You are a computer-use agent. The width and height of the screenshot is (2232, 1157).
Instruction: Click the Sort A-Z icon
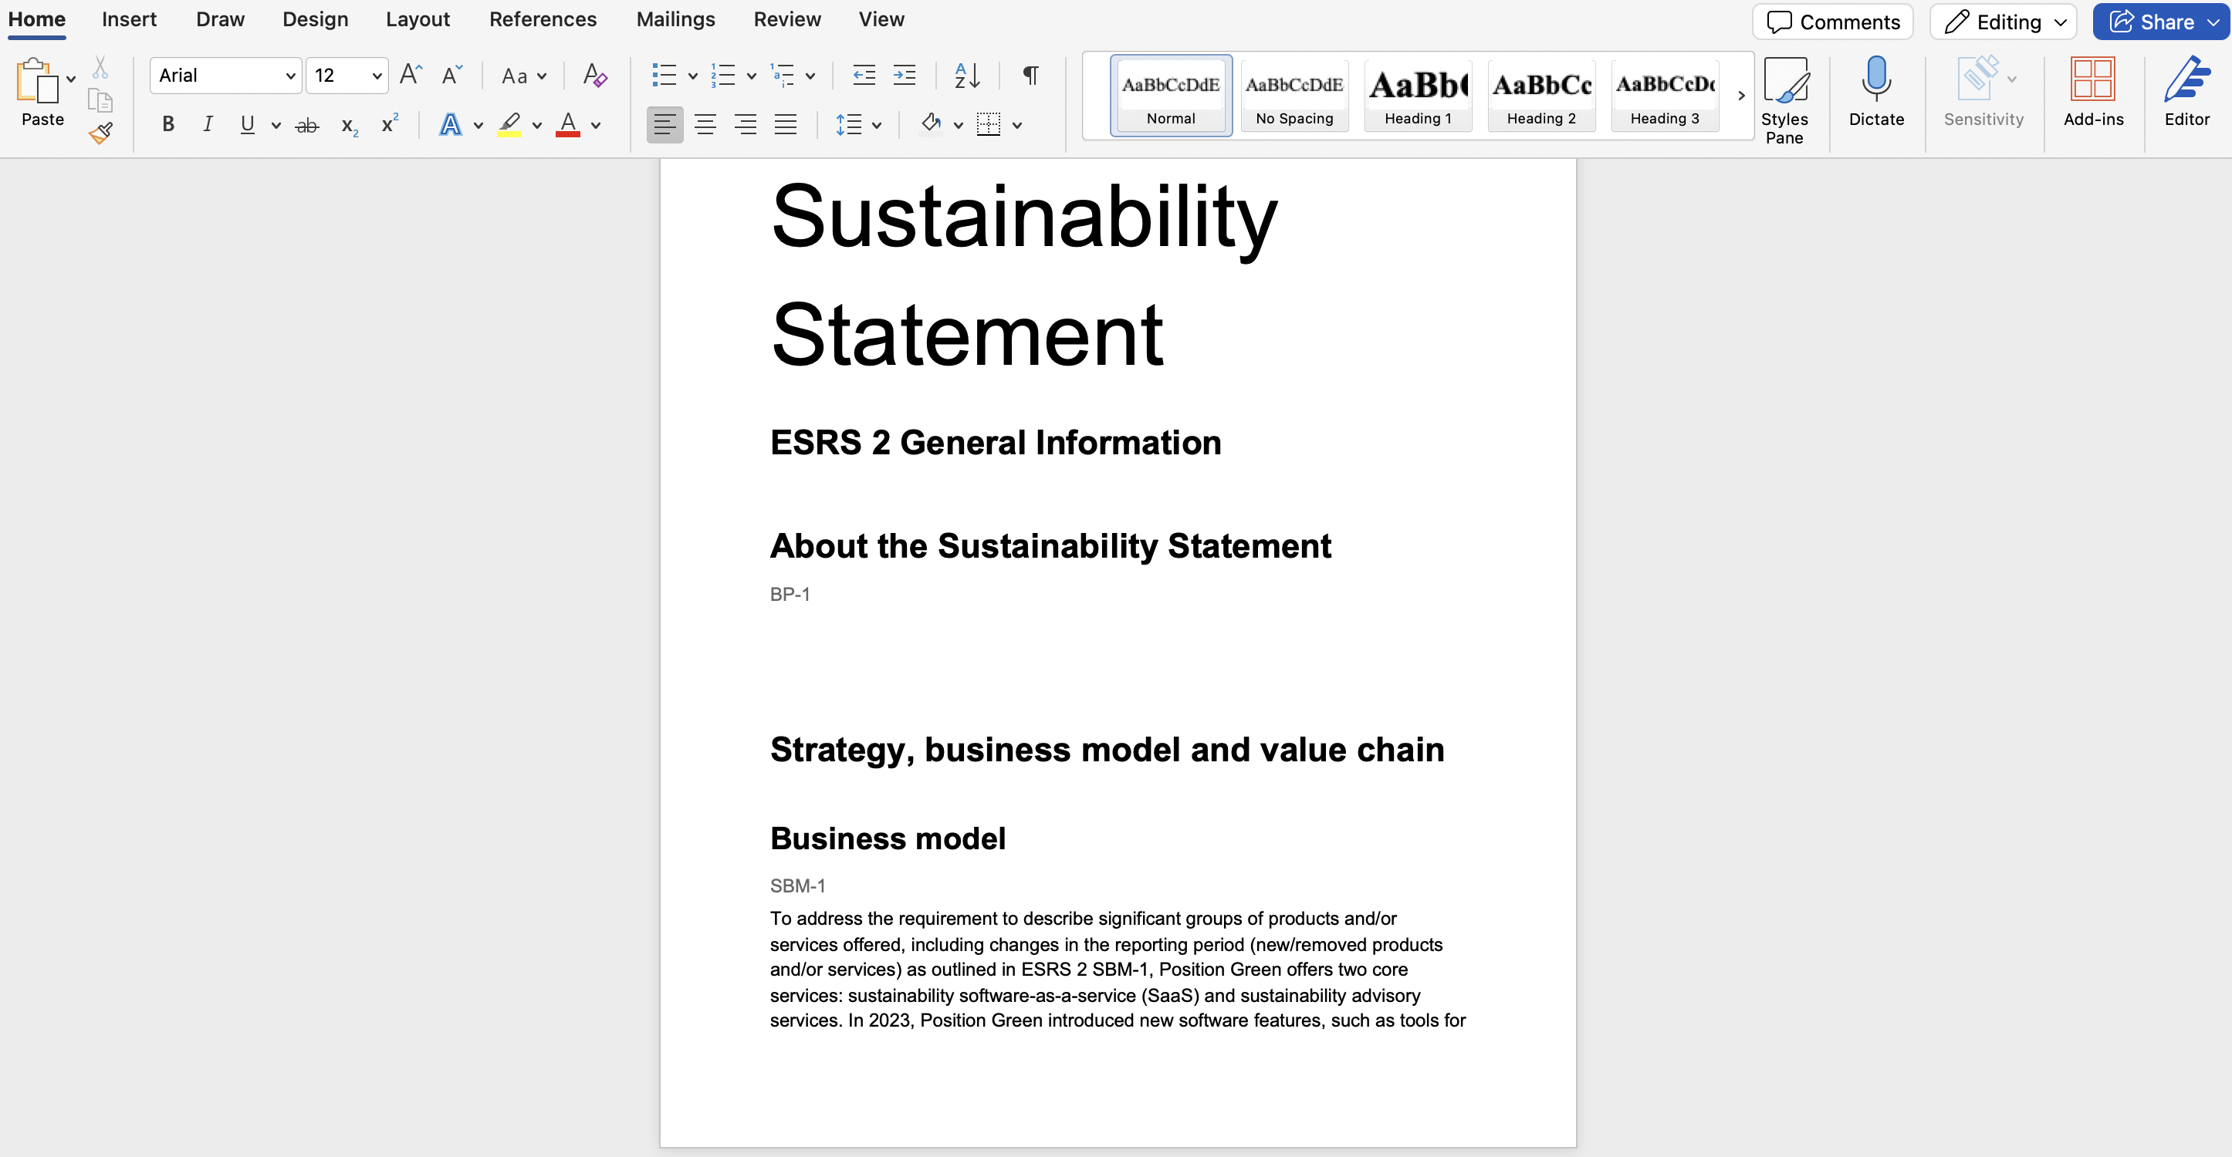pos(967,76)
